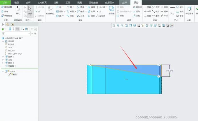The width and height of the screenshot is (198, 121).
Task: Apply the 平行 parallel constraint
Action: (x=164, y=16)
